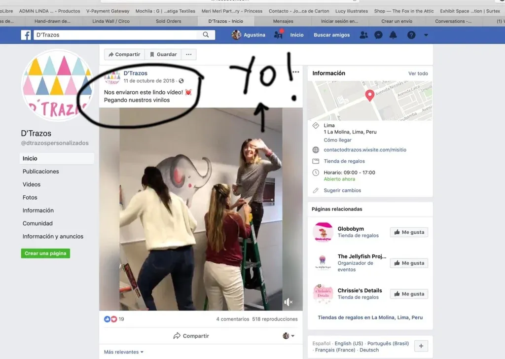This screenshot has width=505, height=359.
Task: Switch to the Mensajes browser tab
Action: coord(283,21)
